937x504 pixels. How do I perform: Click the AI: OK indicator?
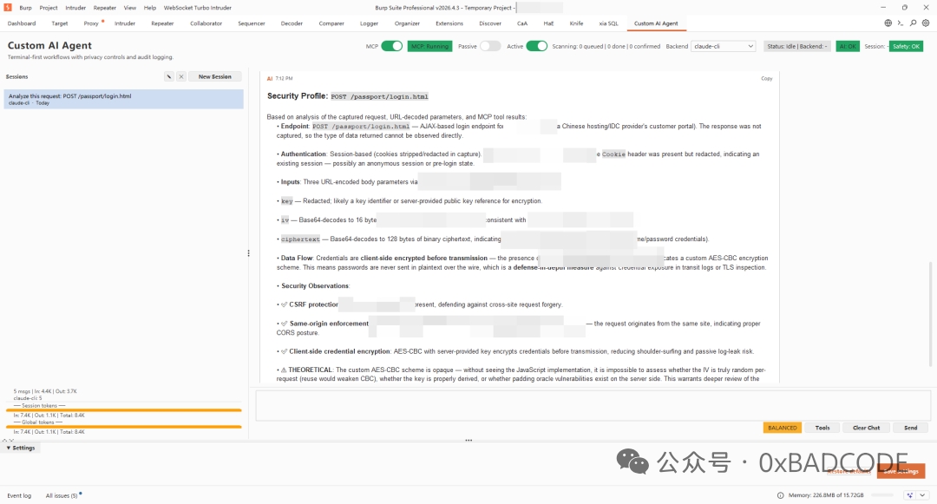tap(848, 46)
